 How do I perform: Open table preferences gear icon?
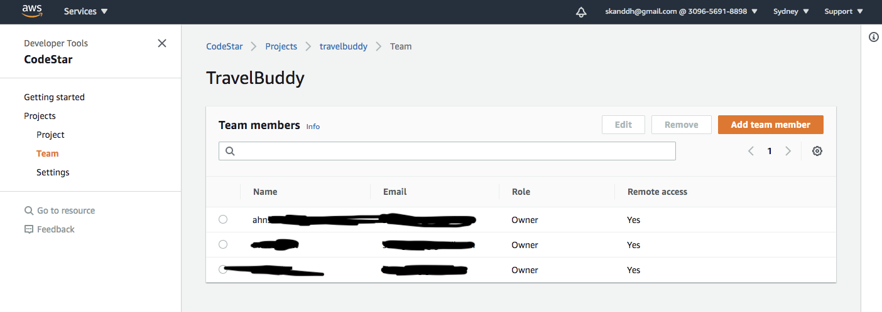817,151
